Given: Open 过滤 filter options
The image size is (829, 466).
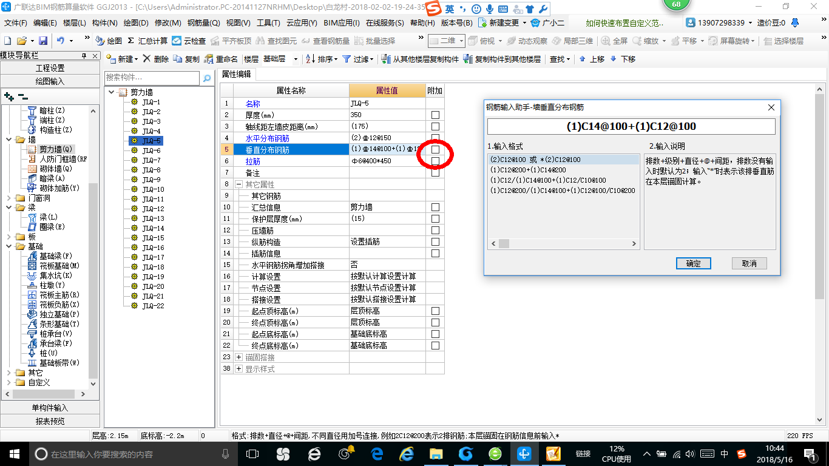Looking at the screenshot, I should pyautogui.click(x=359, y=59).
